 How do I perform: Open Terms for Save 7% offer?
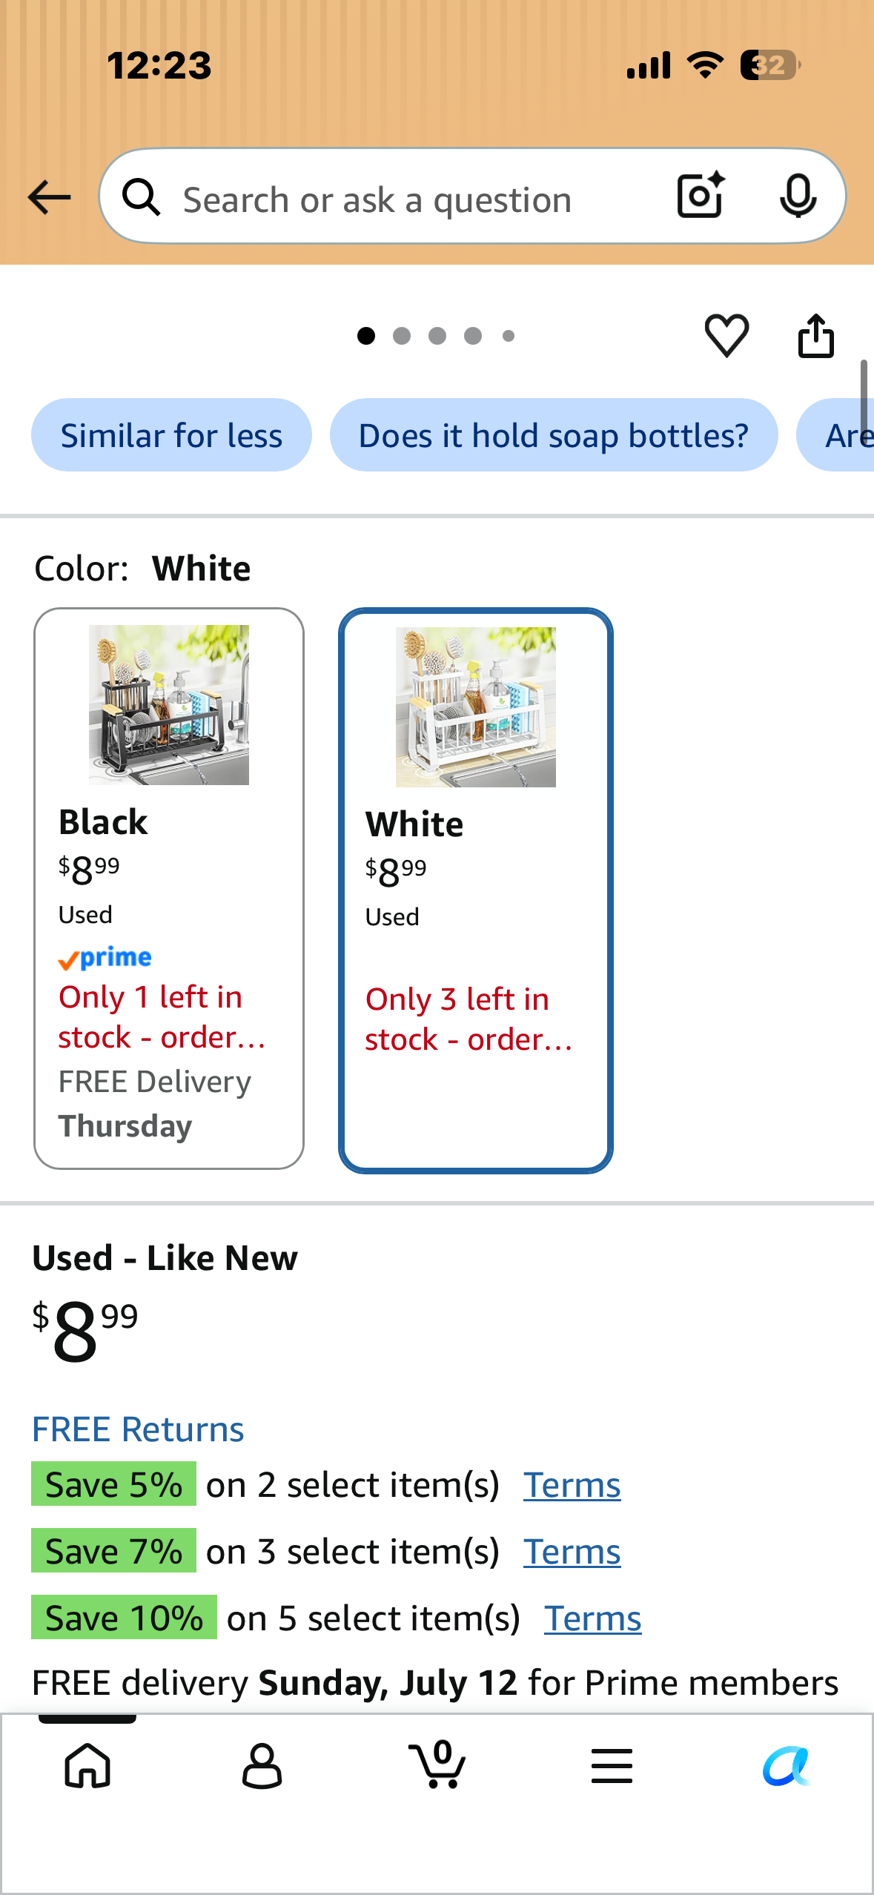pyautogui.click(x=572, y=1552)
